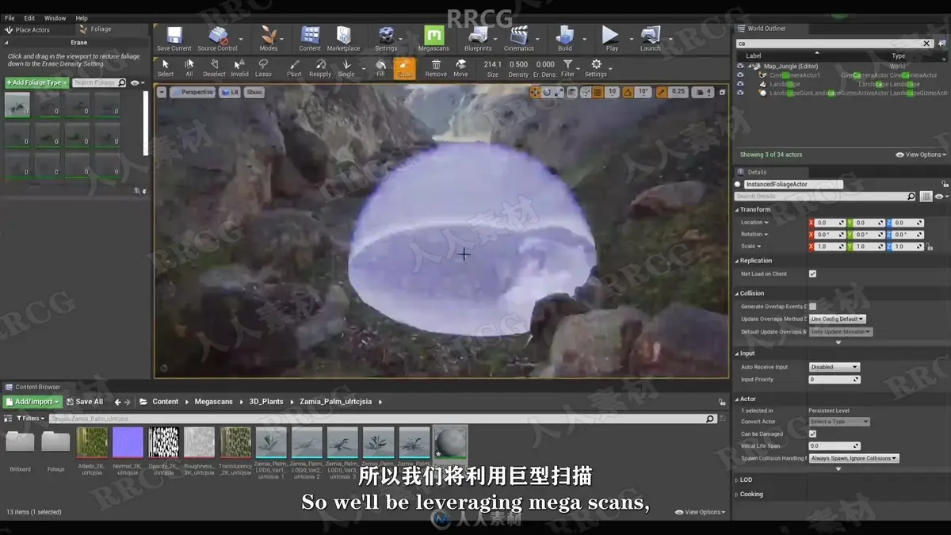The image size is (951, 535).
Task: Click the highlighted foliage Erase tool
Action: [404, 68]
